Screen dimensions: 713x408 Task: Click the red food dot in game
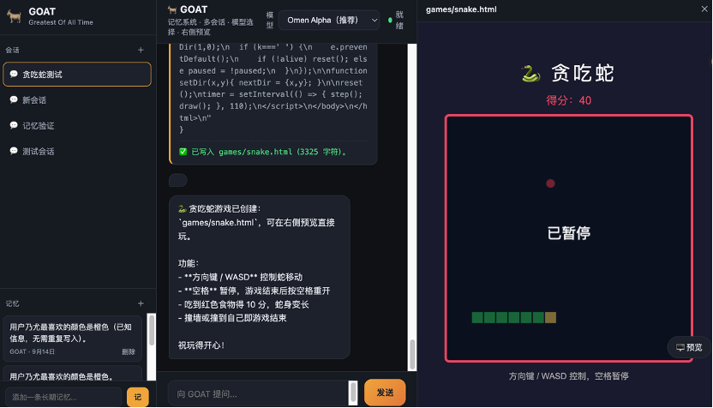550,183
